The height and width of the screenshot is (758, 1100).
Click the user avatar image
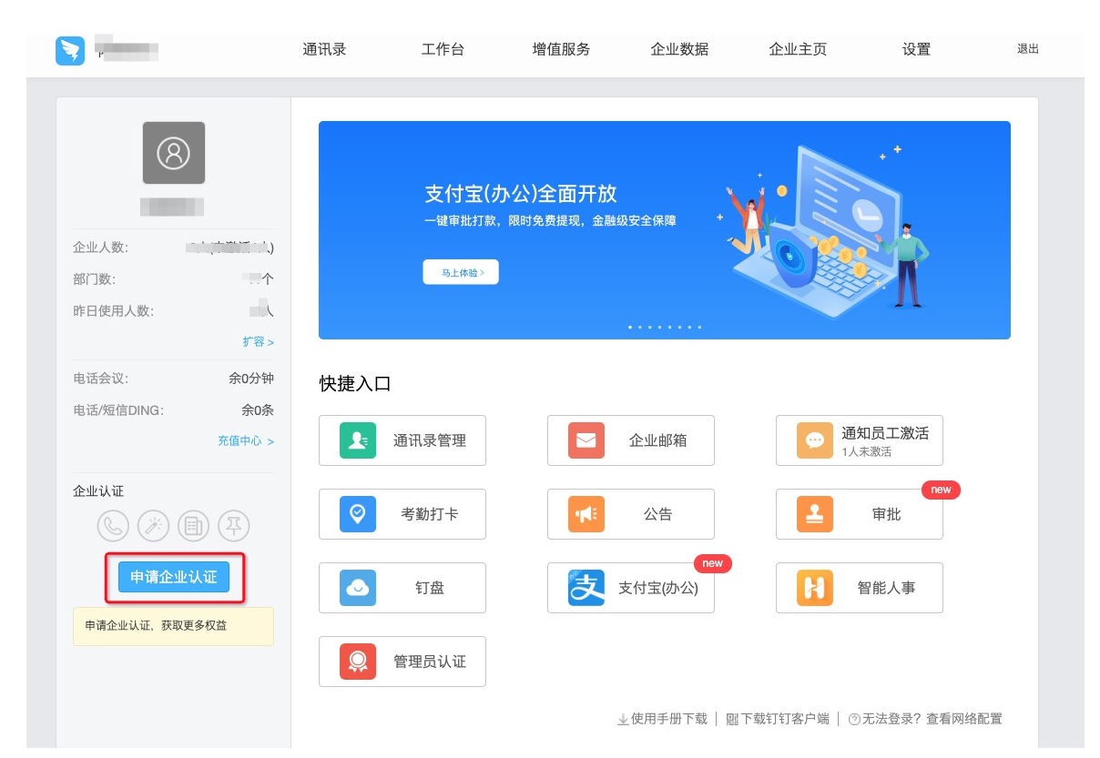point(174,153)
